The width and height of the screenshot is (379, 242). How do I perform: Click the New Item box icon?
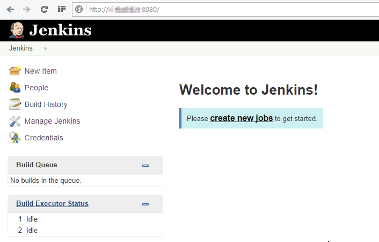pyautogui.click(x=14, y=71)
